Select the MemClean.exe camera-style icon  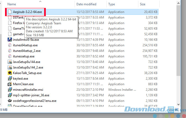pyautogui.click(x=10, y=84)
